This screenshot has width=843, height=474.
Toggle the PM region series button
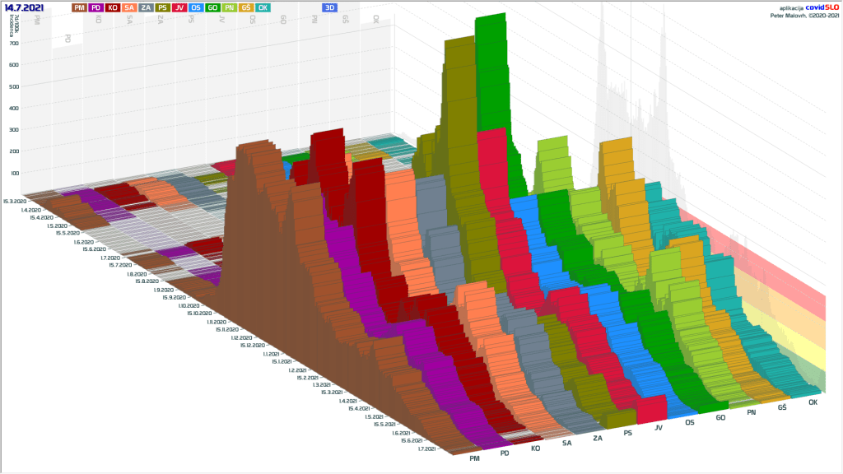[x=79, y=7]
